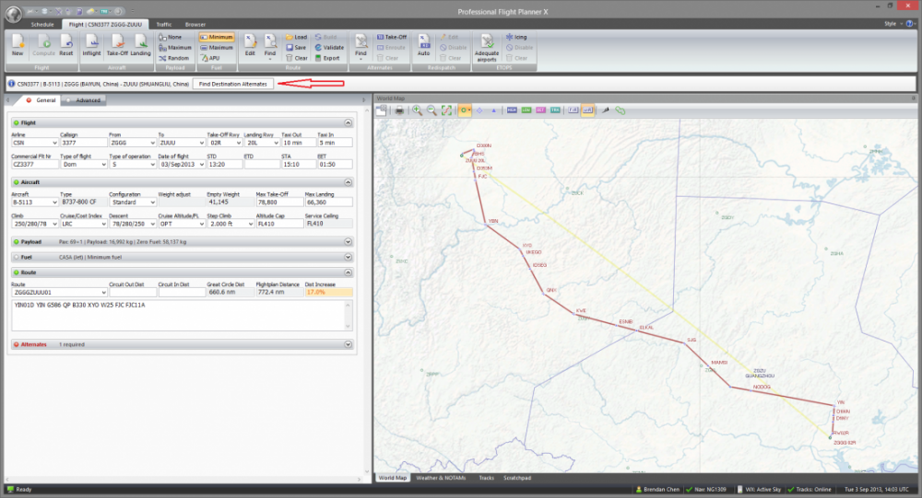Open the Aircraft B-5113 dropdown
Screen dimensions: 922x498
(54, 202)
